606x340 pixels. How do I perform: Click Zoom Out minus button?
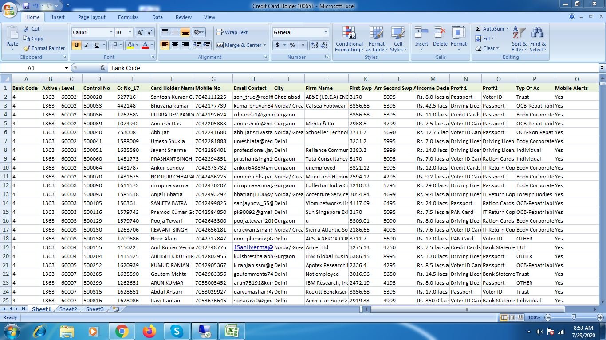548,318
